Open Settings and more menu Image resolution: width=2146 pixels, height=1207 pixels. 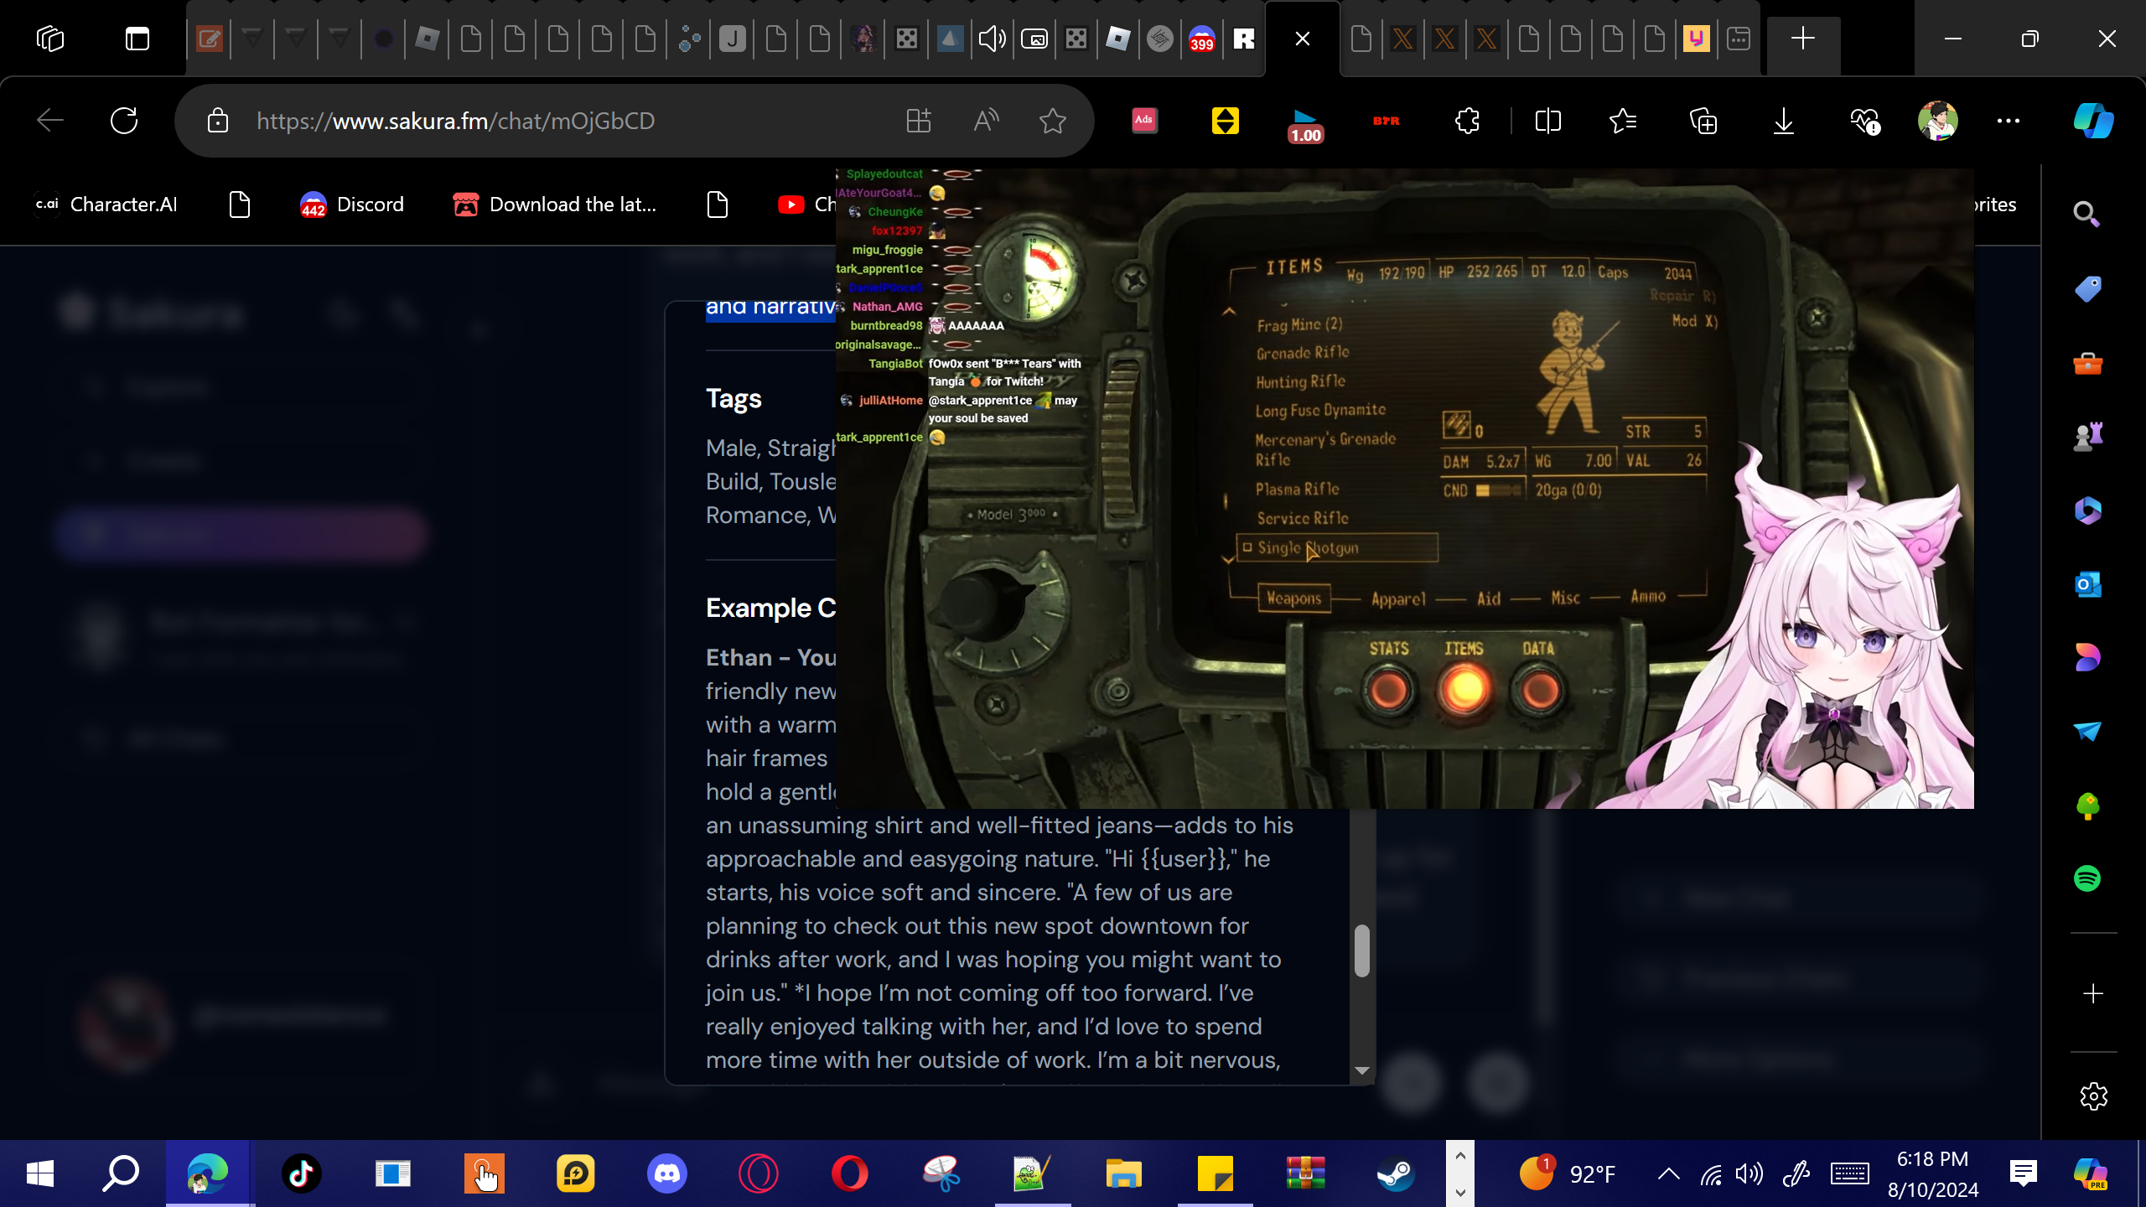(2009, 121)
